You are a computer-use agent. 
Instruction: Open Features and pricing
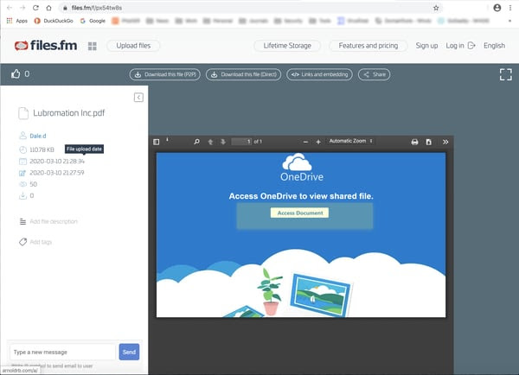[369, 46]
